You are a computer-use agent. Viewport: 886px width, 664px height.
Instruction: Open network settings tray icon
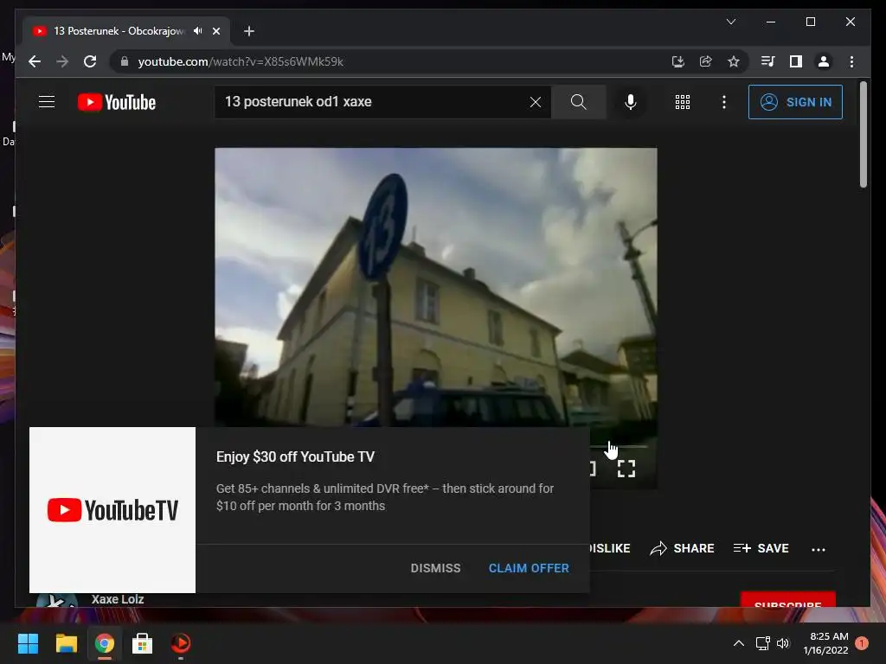(763, 643)
